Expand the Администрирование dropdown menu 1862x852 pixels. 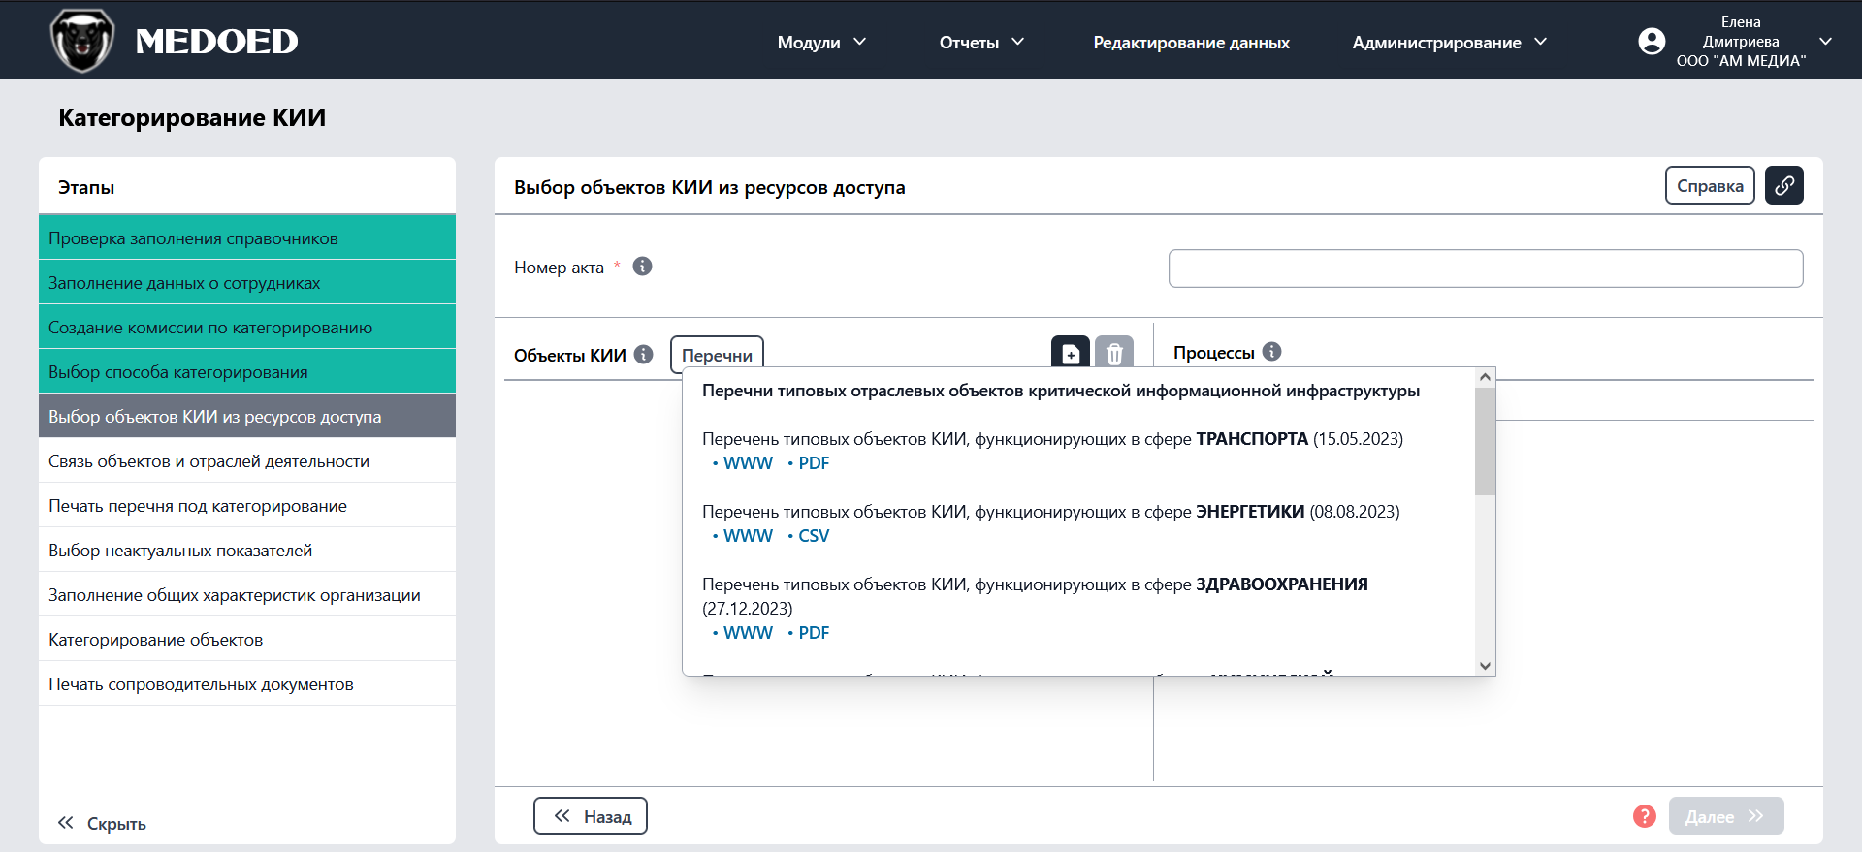1449,42
